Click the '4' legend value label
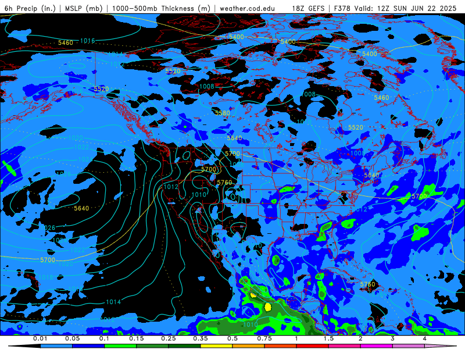 tap(425, 339)
